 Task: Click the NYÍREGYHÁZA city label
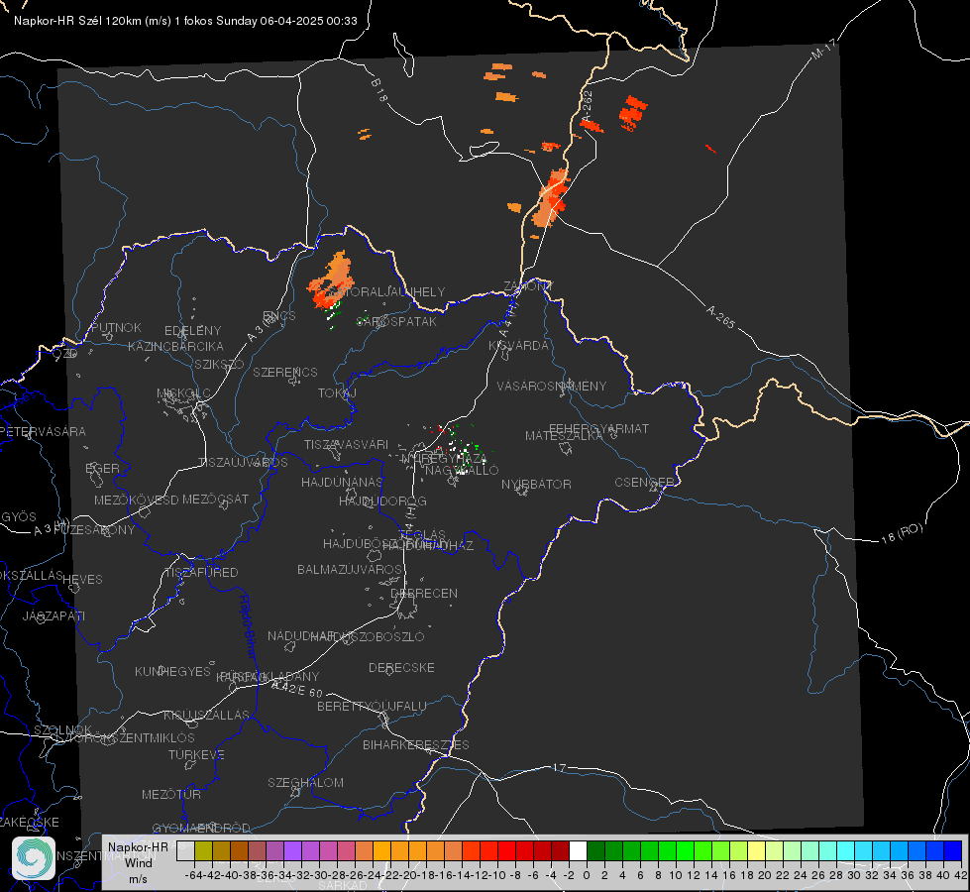pyautogui.click(x=444, y=459)
